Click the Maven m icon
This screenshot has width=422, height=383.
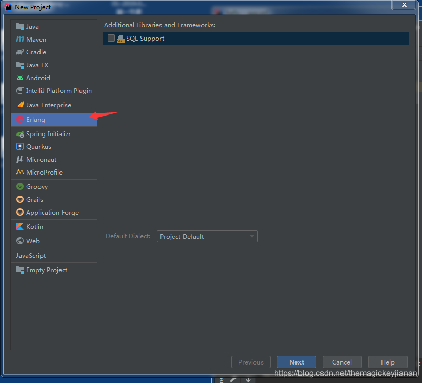coord(20,39)
